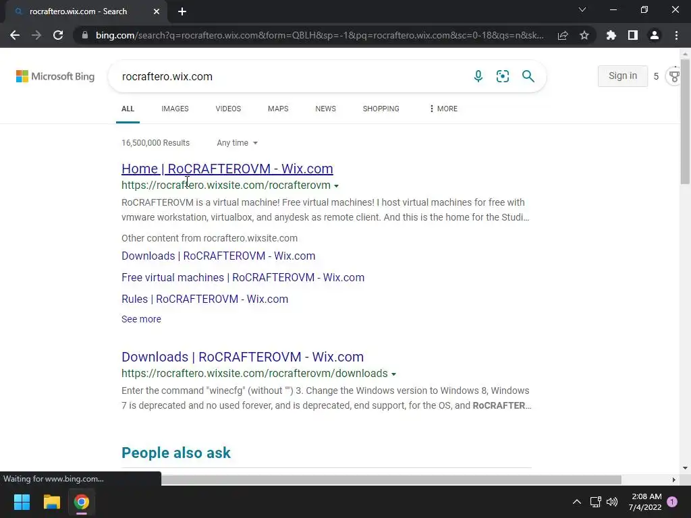Open Rules | RoCRAFTEROVM sublink

coord(205,299)
